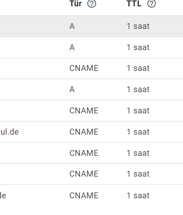Click 1 saat in the highlighted row

pyautogui.click(x=138, y=26)
